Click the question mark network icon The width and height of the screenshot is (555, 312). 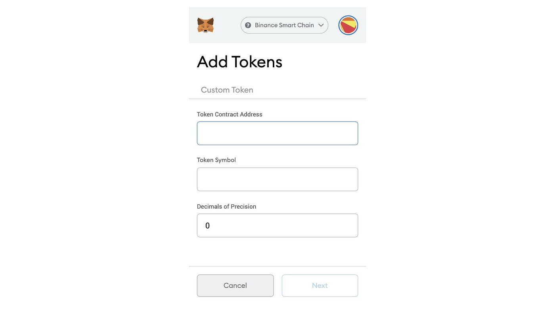(248, 25)
